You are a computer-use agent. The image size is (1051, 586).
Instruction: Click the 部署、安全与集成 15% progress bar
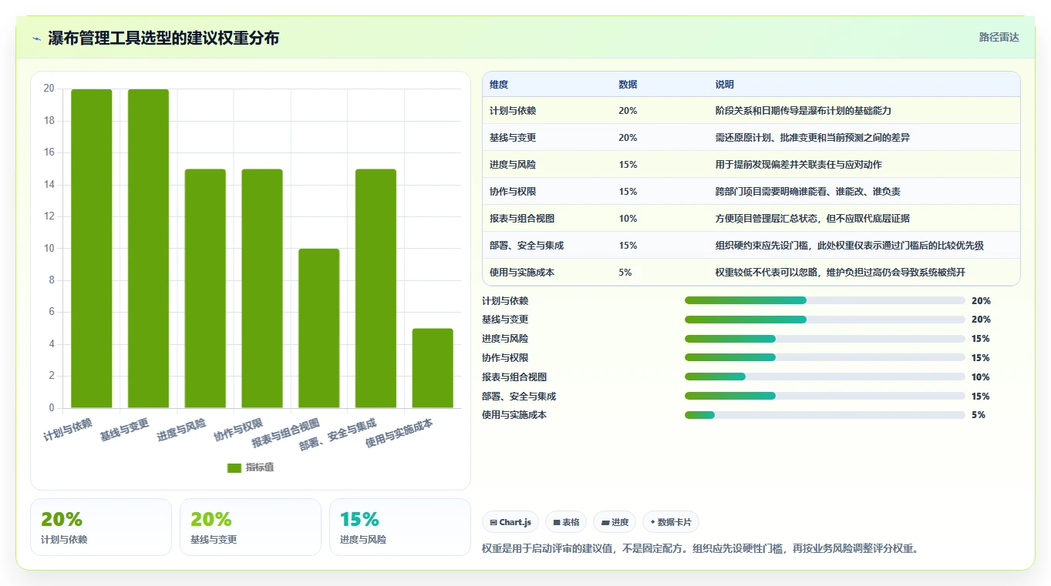pyautogui.click(x=825, y=396)
